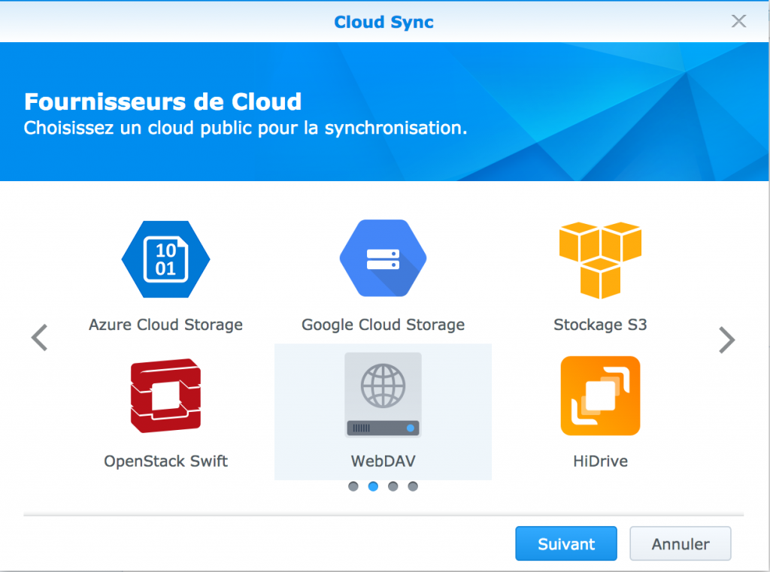This screenshot has height=572, width=770.
Task: Click the Annuler button
Action: (x=680, y=543)
